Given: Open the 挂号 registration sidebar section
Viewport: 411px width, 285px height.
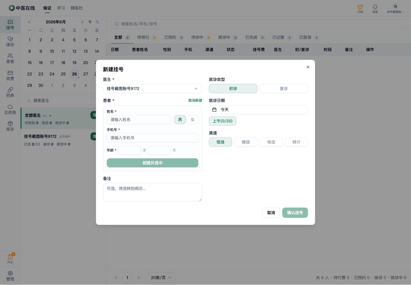Looking at the screenshot, I should 10,25.
